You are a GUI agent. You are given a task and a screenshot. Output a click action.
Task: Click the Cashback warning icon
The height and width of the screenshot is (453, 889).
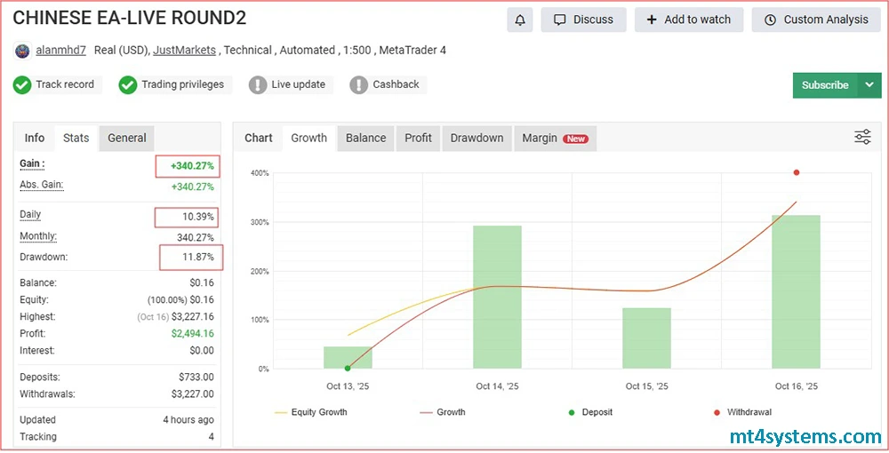[359, 85]
